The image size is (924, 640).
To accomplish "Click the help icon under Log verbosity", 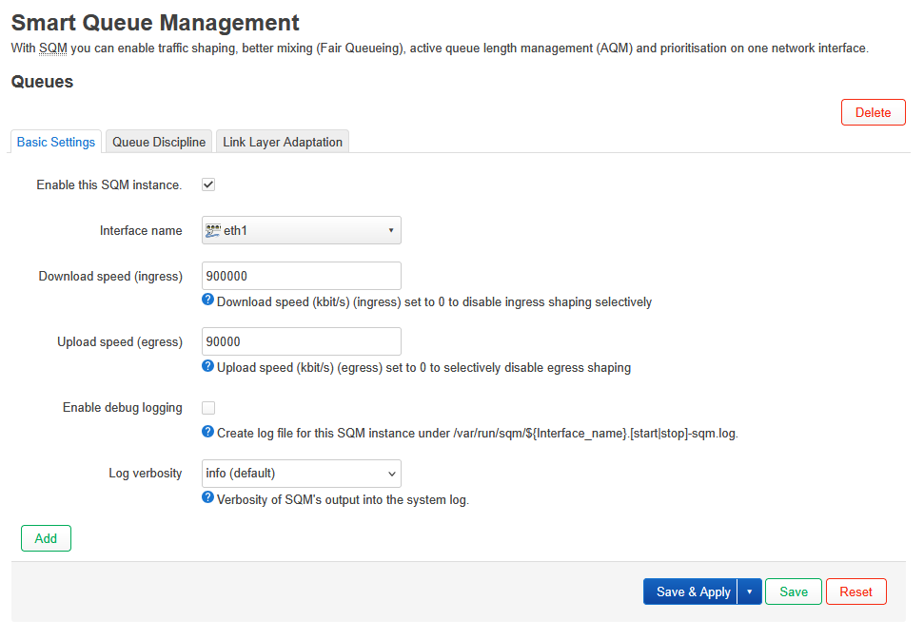I will coord(207,497).
